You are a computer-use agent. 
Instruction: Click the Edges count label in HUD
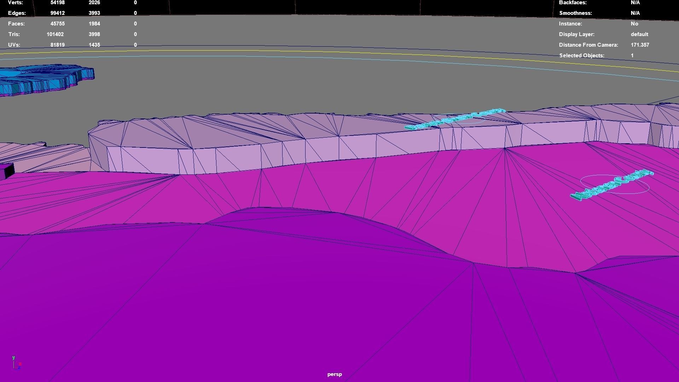coord(17,13)
